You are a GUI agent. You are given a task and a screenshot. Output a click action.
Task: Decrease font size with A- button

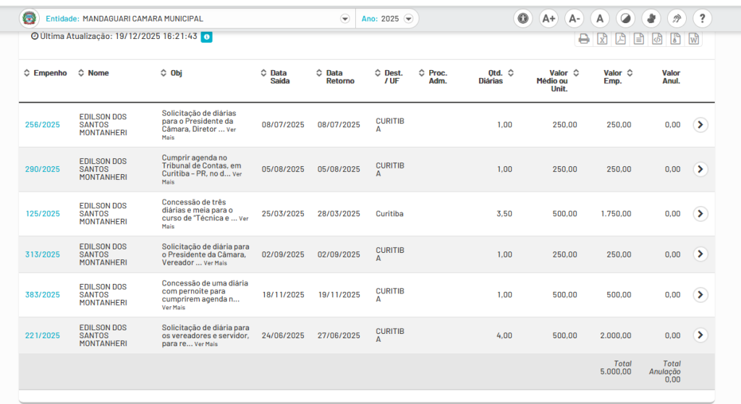point(574,19)
